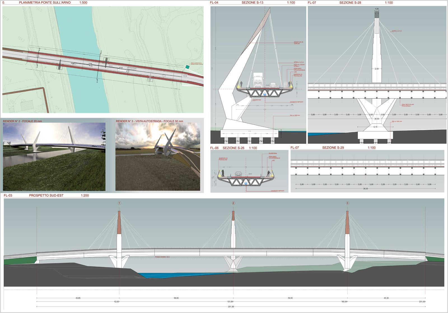The height and width of the screenshot is (313, 448).
Task: Click the 'PALI ø 1000 mm' annotation in section S-13
Action: tap(295, 115)
